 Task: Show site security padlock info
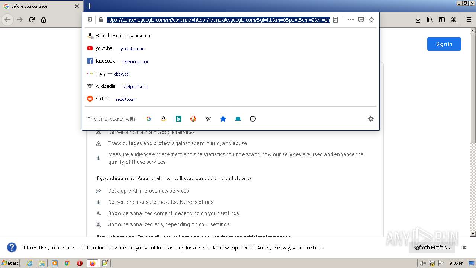[x=100, y=20]
